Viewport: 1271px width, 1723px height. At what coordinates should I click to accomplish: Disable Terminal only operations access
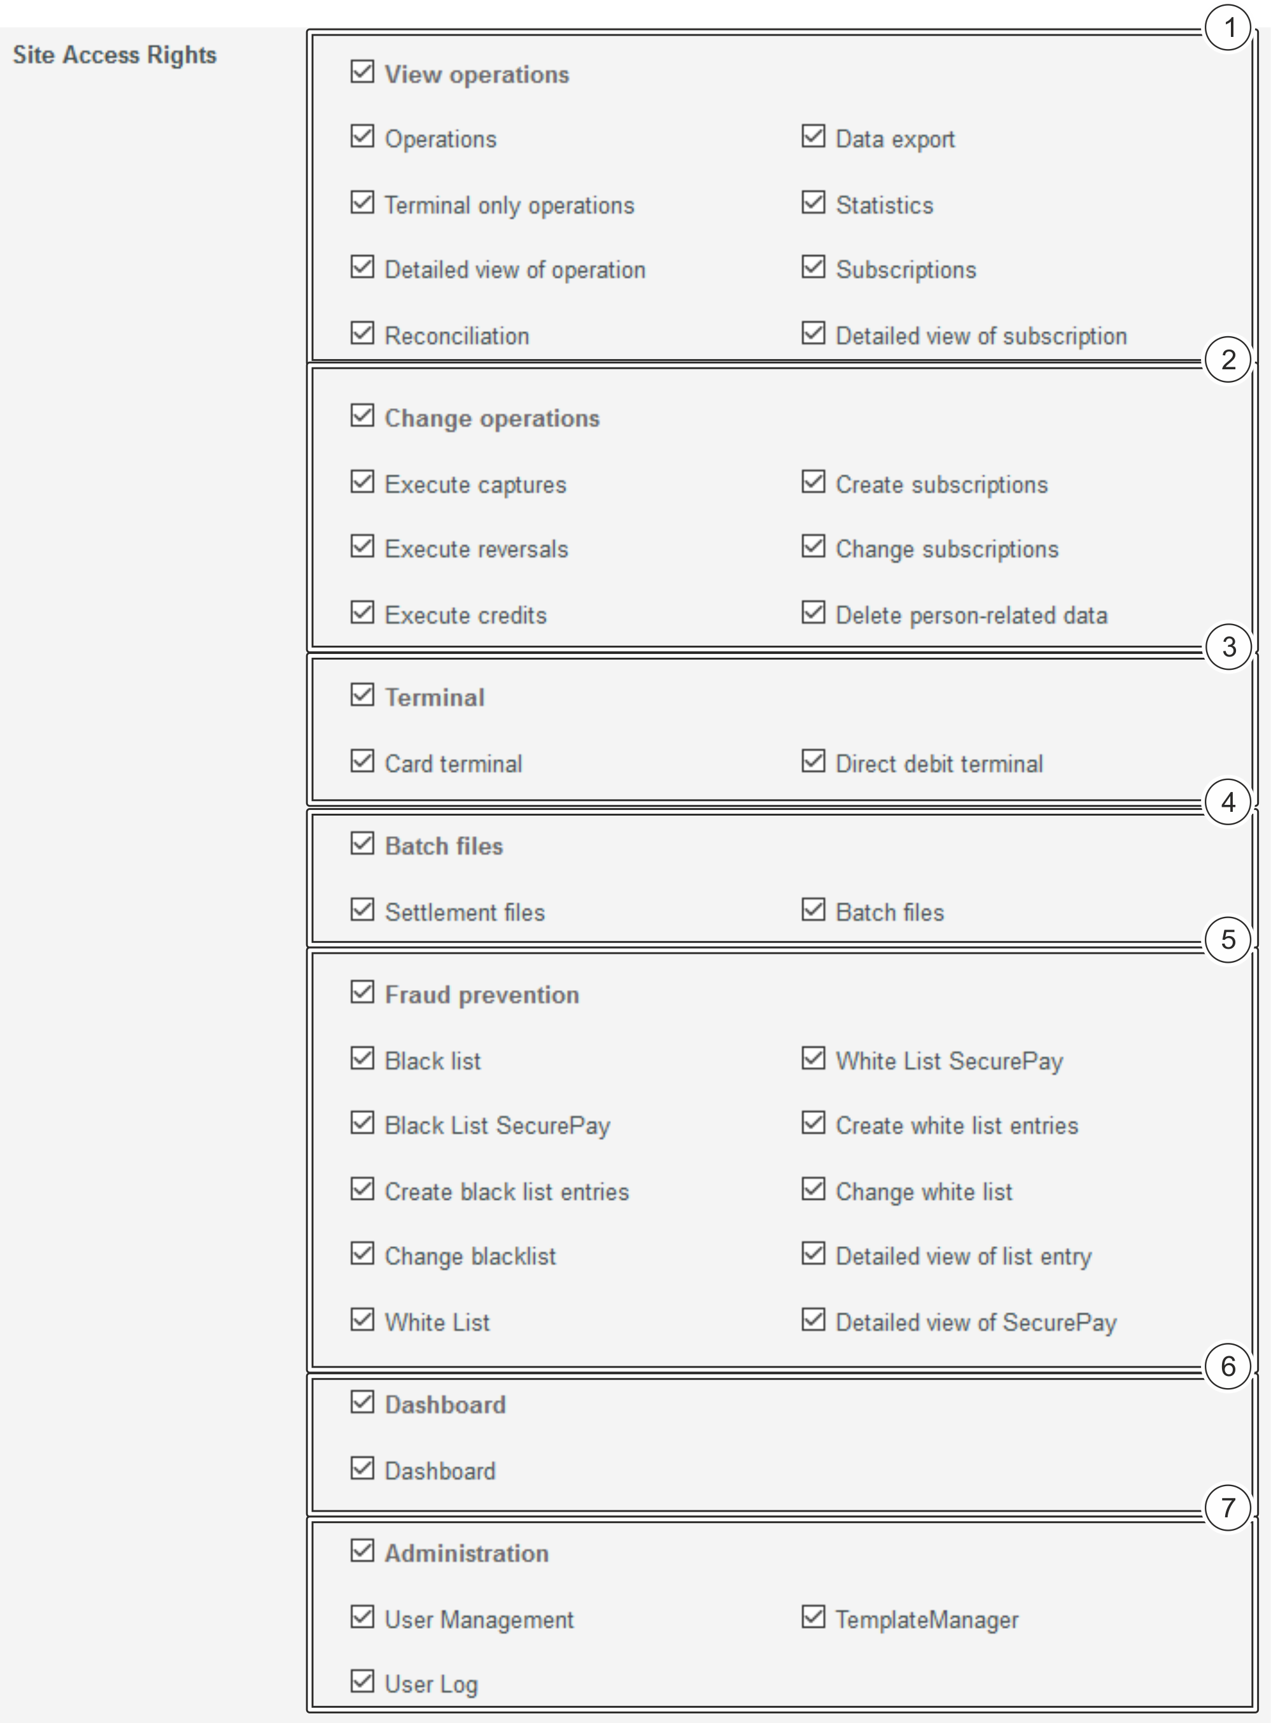click(x=362, y=203)
